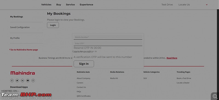Click the zoom magnifier icon
This screenshot has width=219, height=100.
[x=215, y=96]
